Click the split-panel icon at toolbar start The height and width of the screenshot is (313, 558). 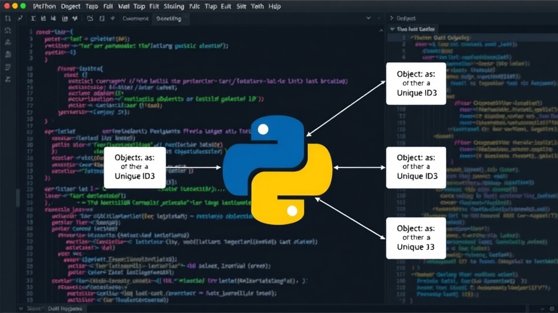pos(8,18)
